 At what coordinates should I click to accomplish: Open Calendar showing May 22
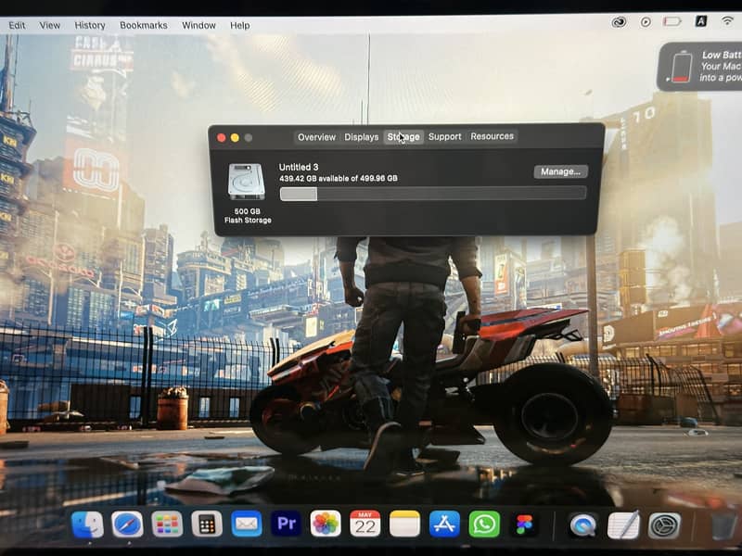(x=365, y=524)
